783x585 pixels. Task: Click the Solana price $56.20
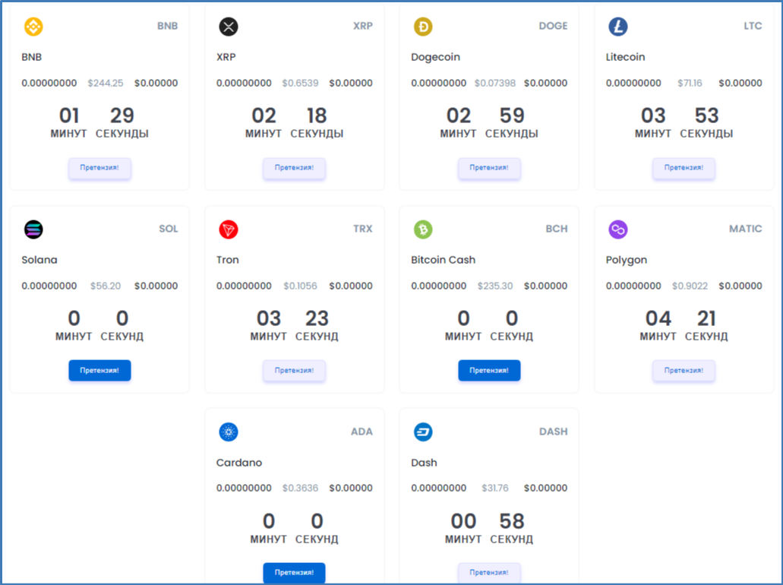(106, 286)
